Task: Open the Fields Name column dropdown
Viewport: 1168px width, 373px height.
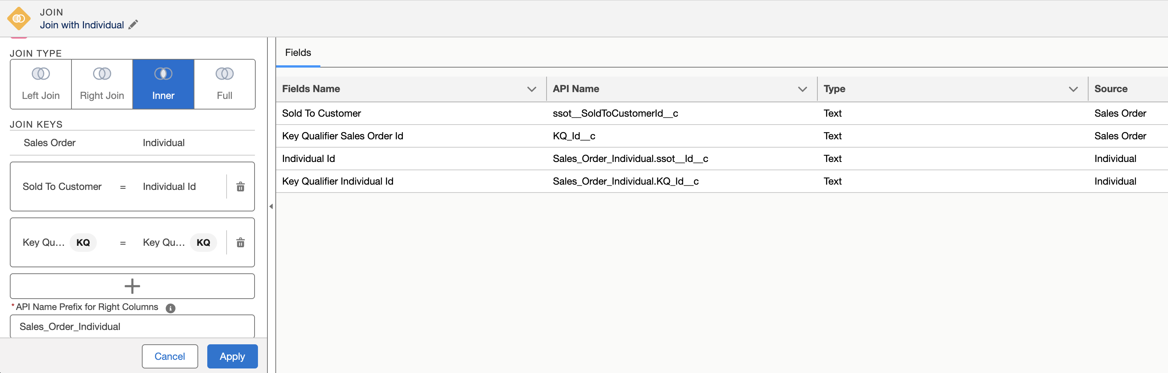Action: click(x=531, y=89)
